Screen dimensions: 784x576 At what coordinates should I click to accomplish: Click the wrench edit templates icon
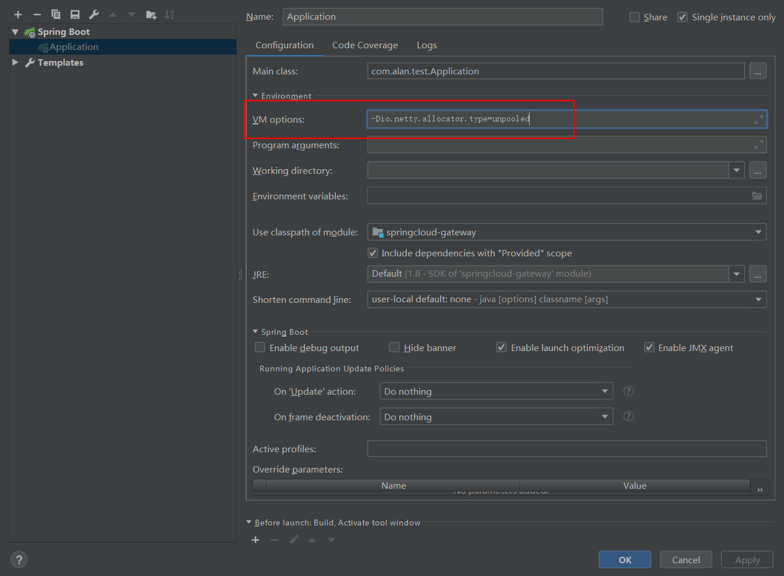point(94,15)
